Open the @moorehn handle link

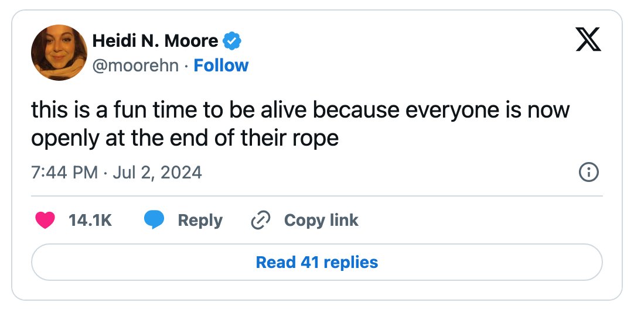pyautogui.click(x=135, y=66)
